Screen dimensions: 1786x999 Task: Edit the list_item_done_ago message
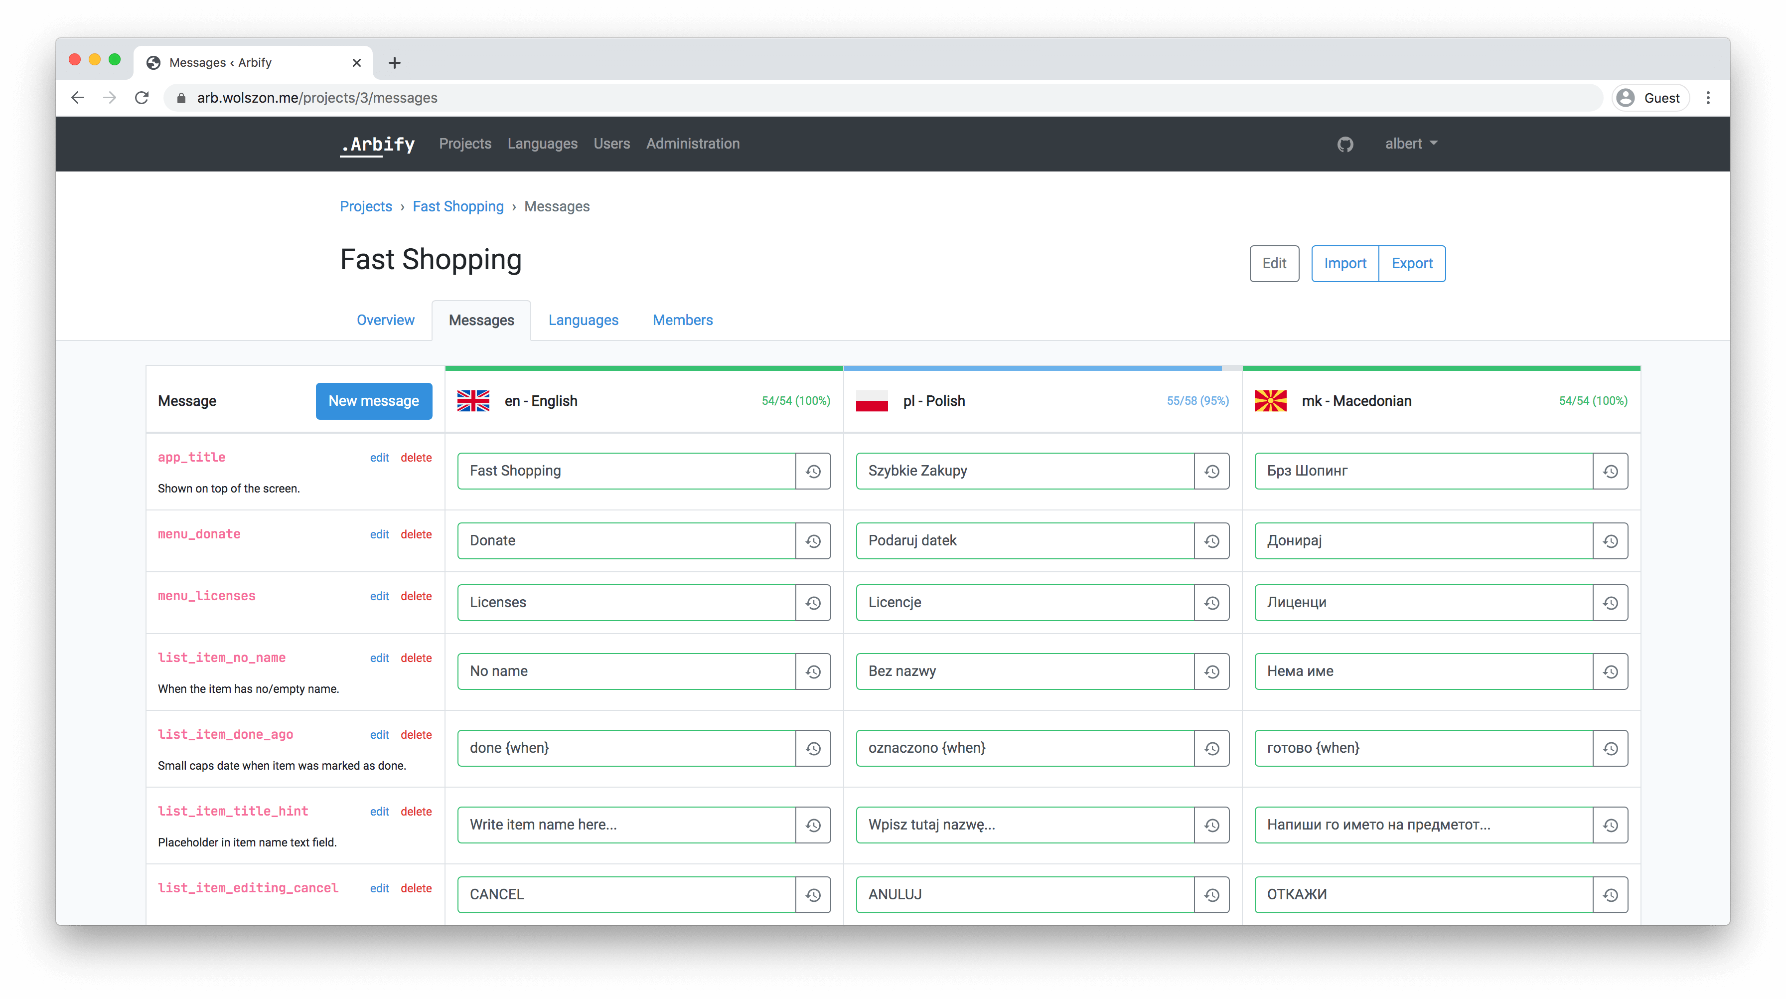click(379, 735)
